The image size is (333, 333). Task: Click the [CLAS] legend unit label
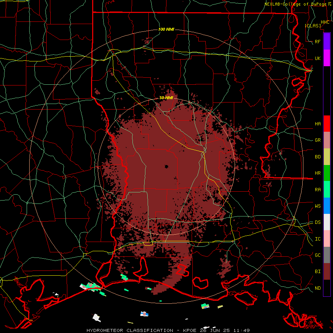(x=313, y=26)
